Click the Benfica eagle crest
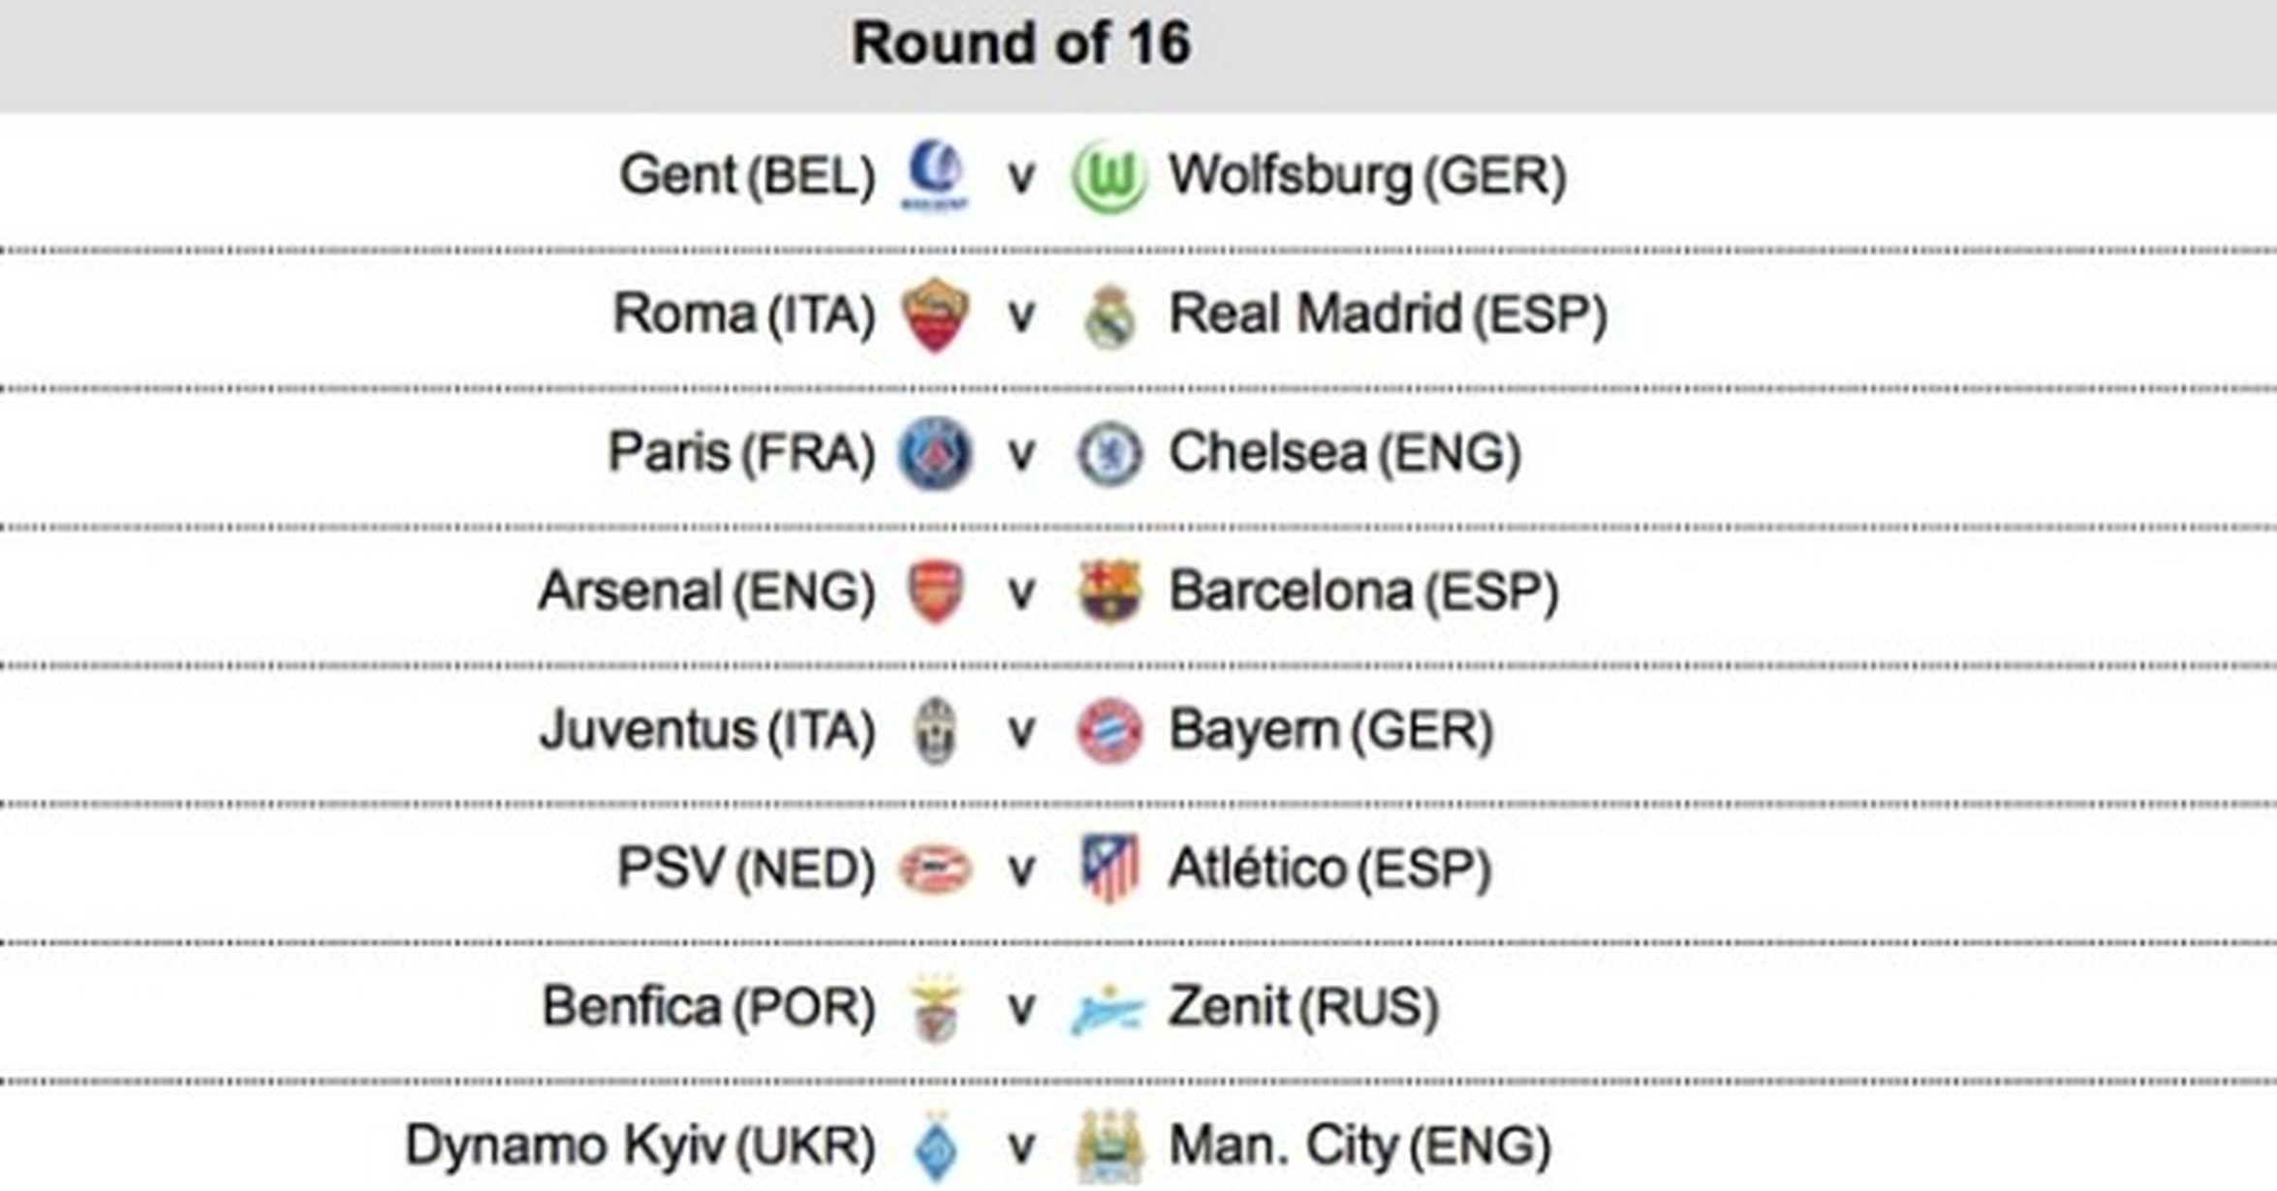This screenshot has width=2277, height=1191. 936,1008
